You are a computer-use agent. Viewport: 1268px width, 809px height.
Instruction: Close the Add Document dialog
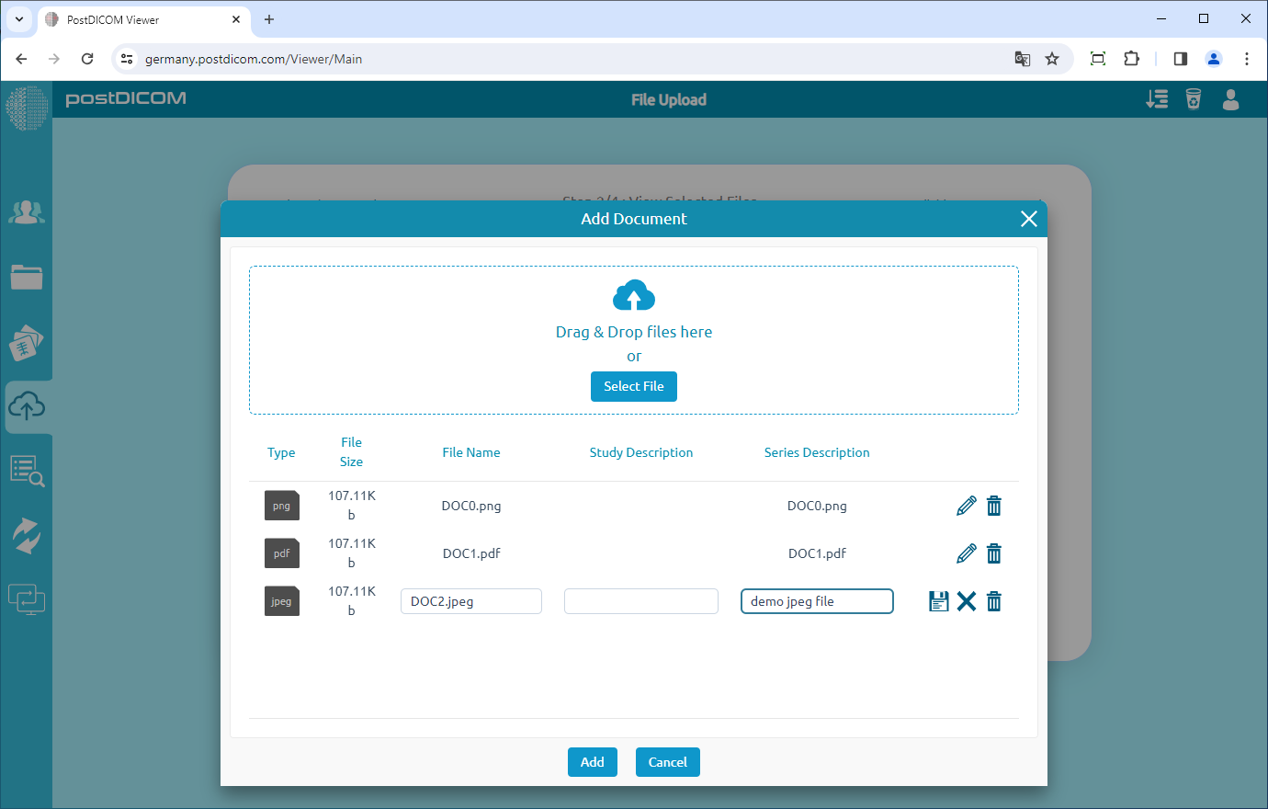[1028, 219]
